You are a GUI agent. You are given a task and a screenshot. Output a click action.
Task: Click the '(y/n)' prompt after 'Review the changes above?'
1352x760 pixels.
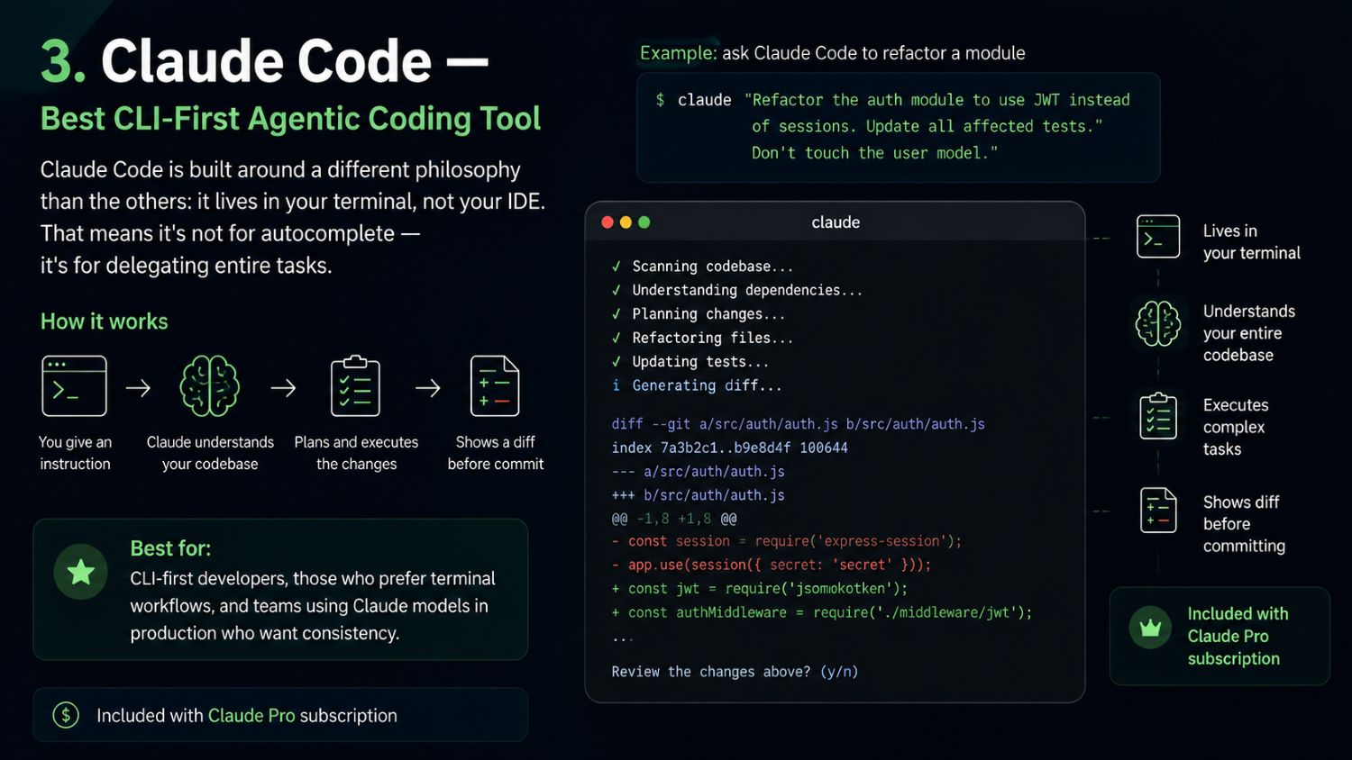pos(839,672)
